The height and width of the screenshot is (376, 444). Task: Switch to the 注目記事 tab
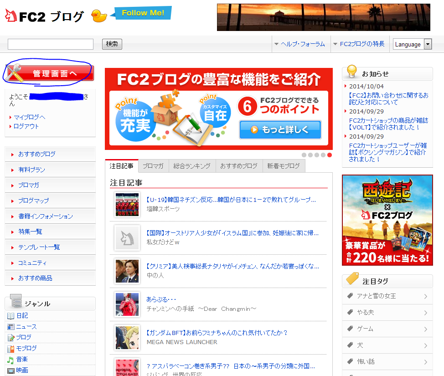point(121,166)
